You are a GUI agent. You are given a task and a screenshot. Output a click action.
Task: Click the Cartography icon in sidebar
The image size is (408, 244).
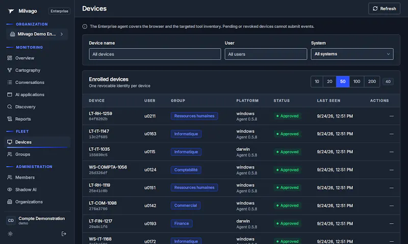tap(10, 70)
